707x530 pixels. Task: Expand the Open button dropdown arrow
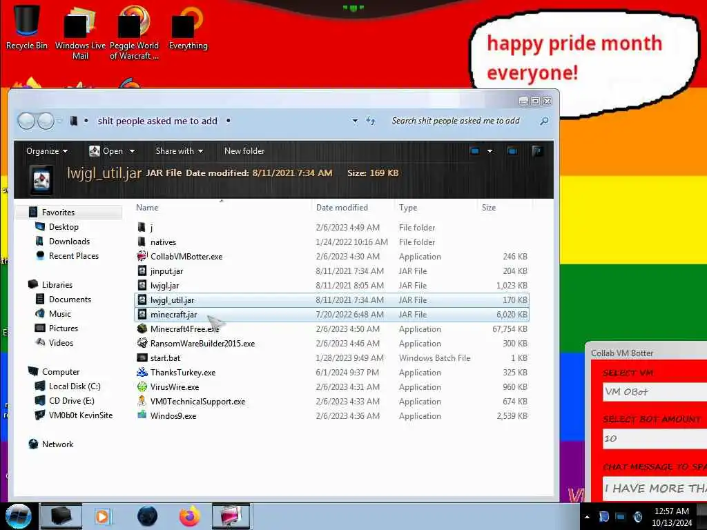pyautogui.click(x=132, y=151)
